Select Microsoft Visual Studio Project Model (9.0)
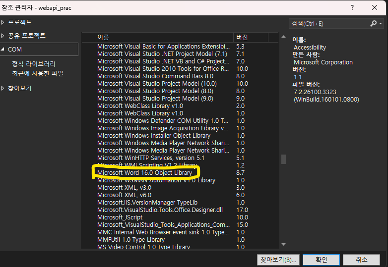The image size is (388, 267). pyautogui.click(x=180, y=98)
